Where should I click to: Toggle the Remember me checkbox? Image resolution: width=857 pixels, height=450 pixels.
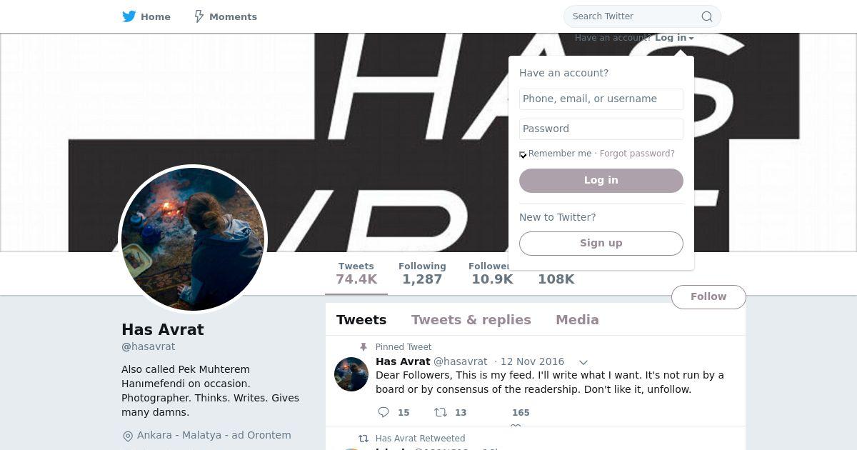(523, 154)
